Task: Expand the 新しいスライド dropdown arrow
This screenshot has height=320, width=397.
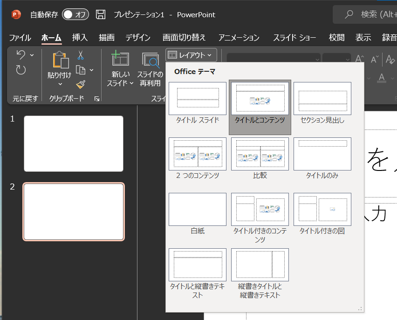Action: tap(132, 83)
